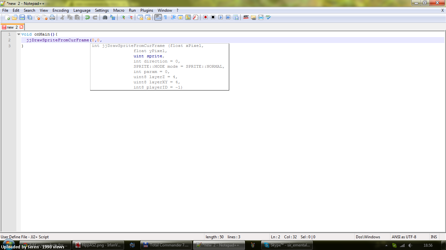Save the document with the floppy icon
446x250 pixels.
[22, 17]
